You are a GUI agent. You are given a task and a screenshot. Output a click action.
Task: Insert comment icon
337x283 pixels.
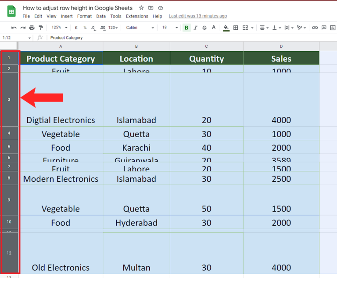click(324, 28)
